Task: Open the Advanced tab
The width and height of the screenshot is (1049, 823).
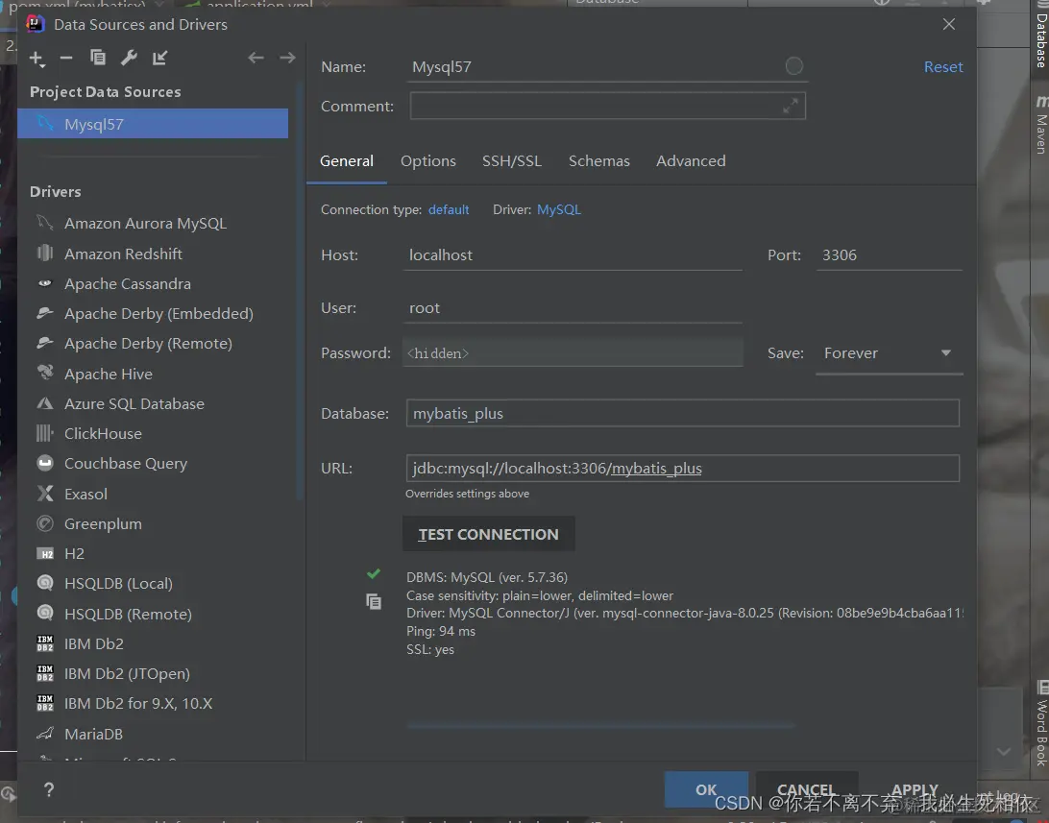Action: [691, 161]
